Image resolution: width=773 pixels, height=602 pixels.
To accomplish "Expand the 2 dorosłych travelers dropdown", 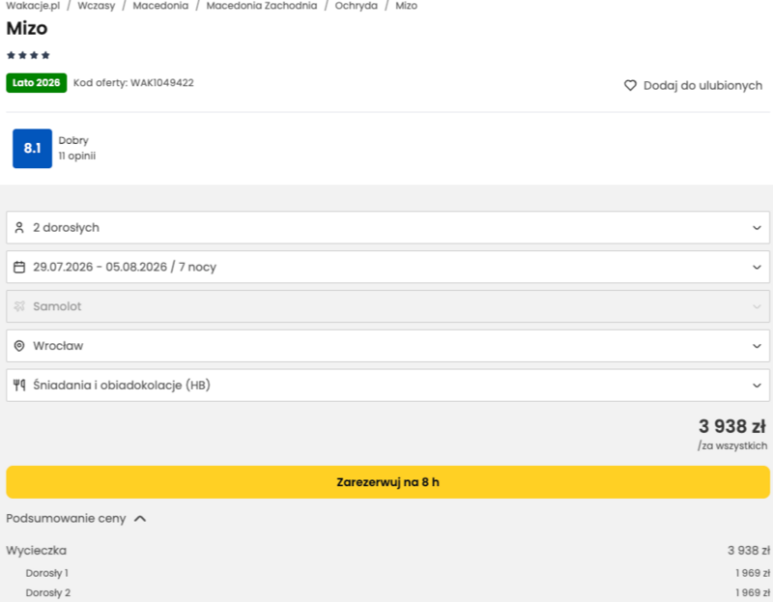I will pyautogui.click(x=756, y=228).
